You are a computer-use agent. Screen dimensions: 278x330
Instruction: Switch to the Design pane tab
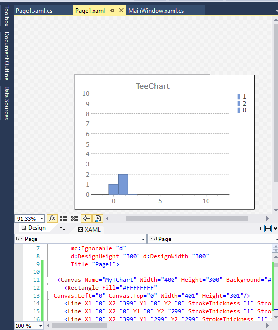(34, 228)
